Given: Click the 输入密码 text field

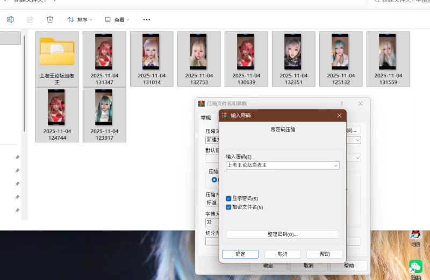Looking at the screenshot, I should pos(278,166).
